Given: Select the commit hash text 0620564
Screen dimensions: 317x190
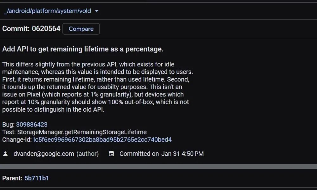Looking at the screenshot, I should 46,29.
